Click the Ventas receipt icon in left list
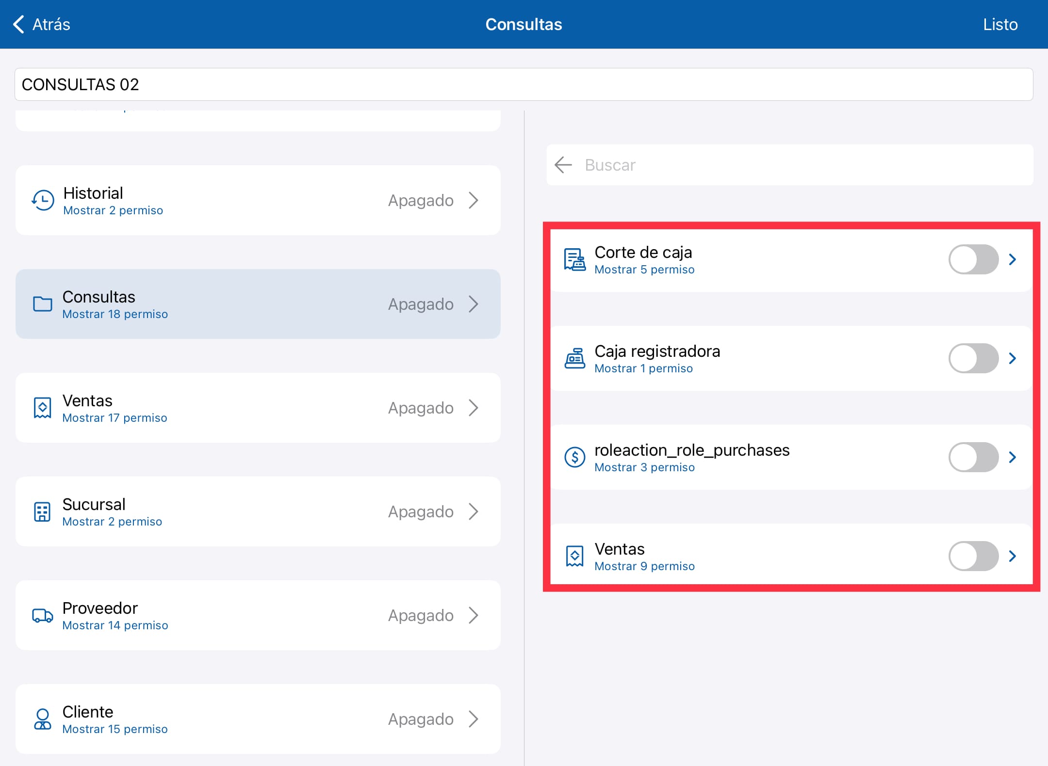1048x766 pixels. (x=43, y=408)
